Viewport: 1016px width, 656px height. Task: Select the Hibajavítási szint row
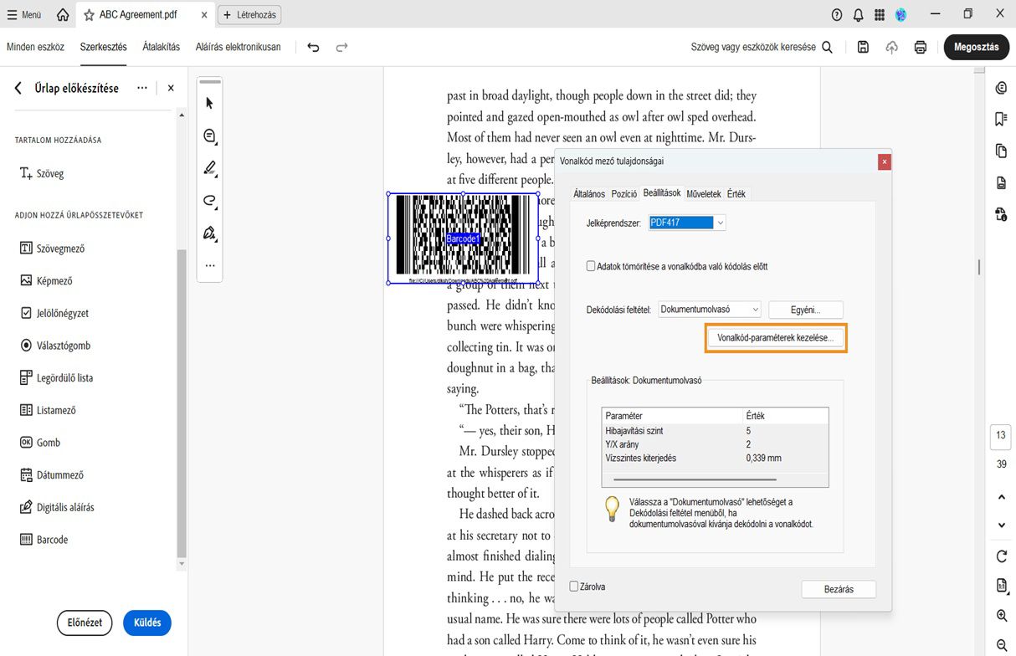click(716, 430)
